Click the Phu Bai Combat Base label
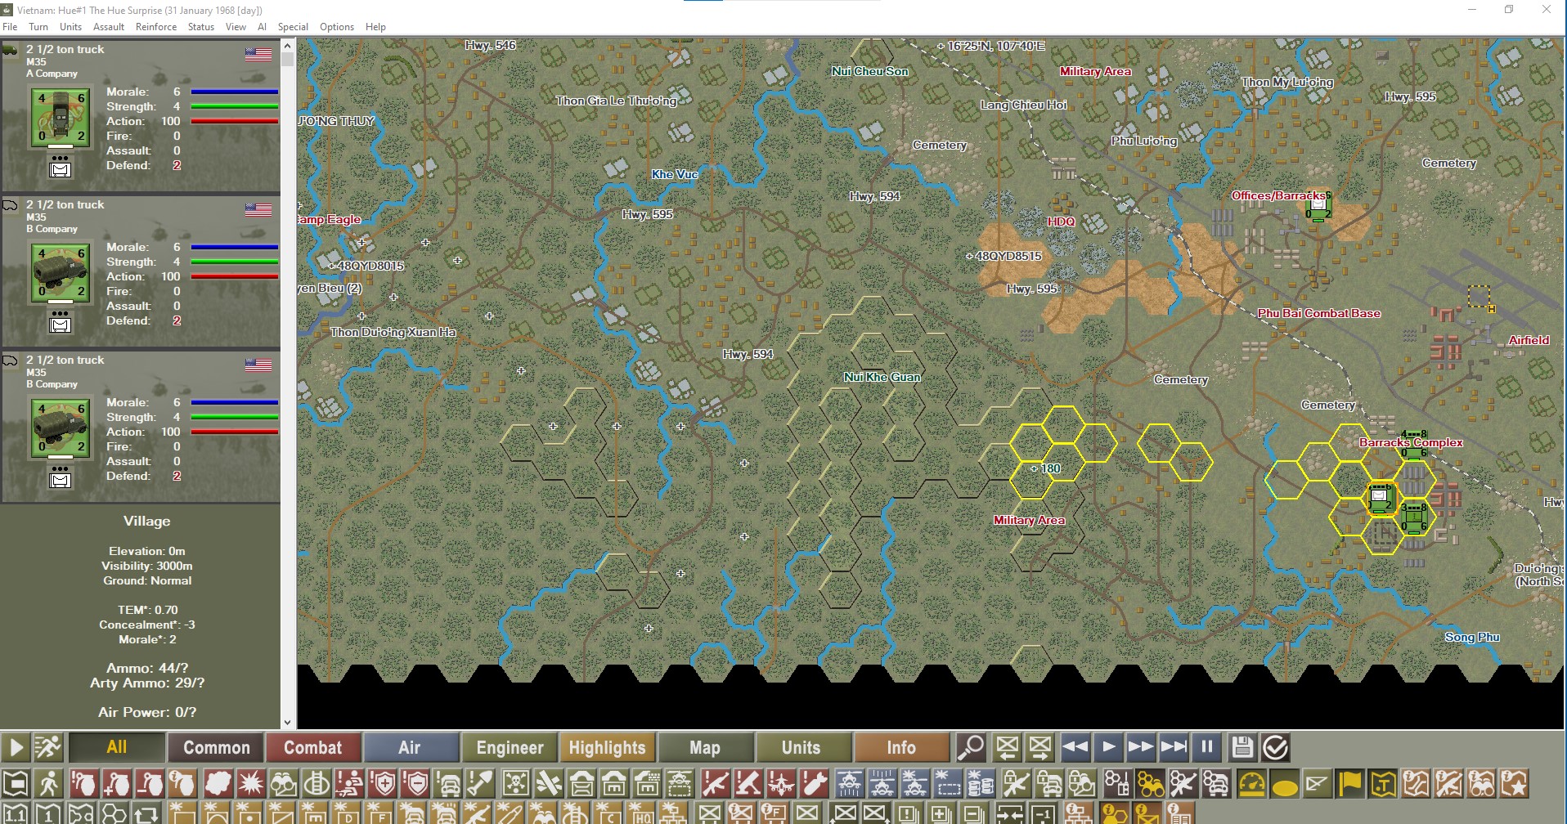Viewport: 1567px width, 824px height. (1318, 313)
